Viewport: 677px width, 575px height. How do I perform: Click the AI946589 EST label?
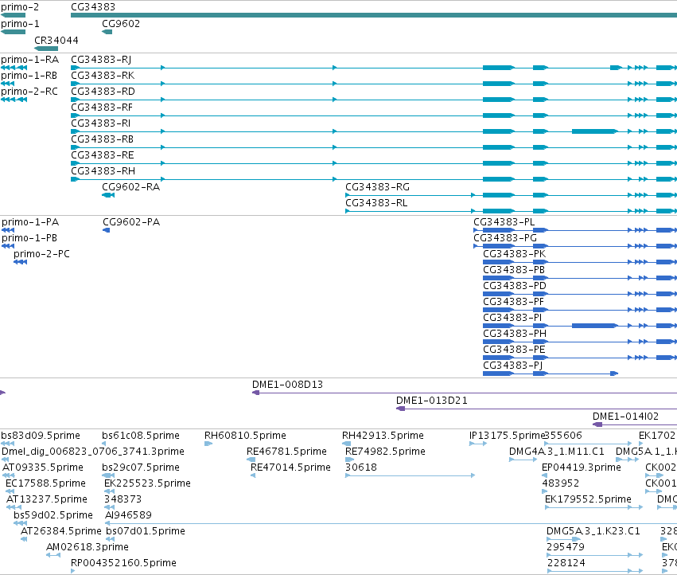coord(128,515)
